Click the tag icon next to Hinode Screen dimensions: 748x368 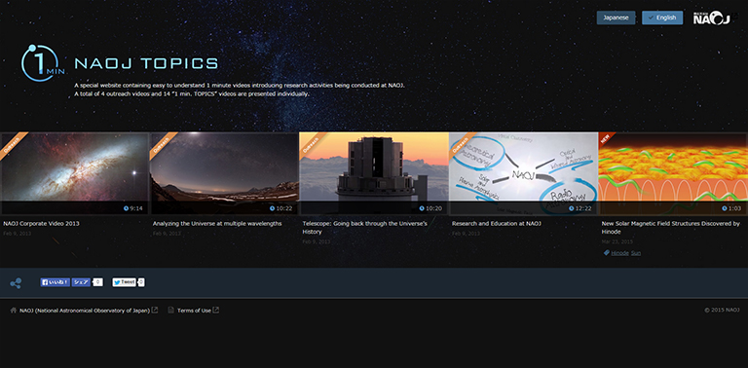pos(607,253)
